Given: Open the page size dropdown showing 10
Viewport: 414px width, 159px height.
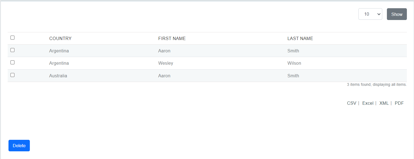Looking at the screenshot, I should click(370, 14).
